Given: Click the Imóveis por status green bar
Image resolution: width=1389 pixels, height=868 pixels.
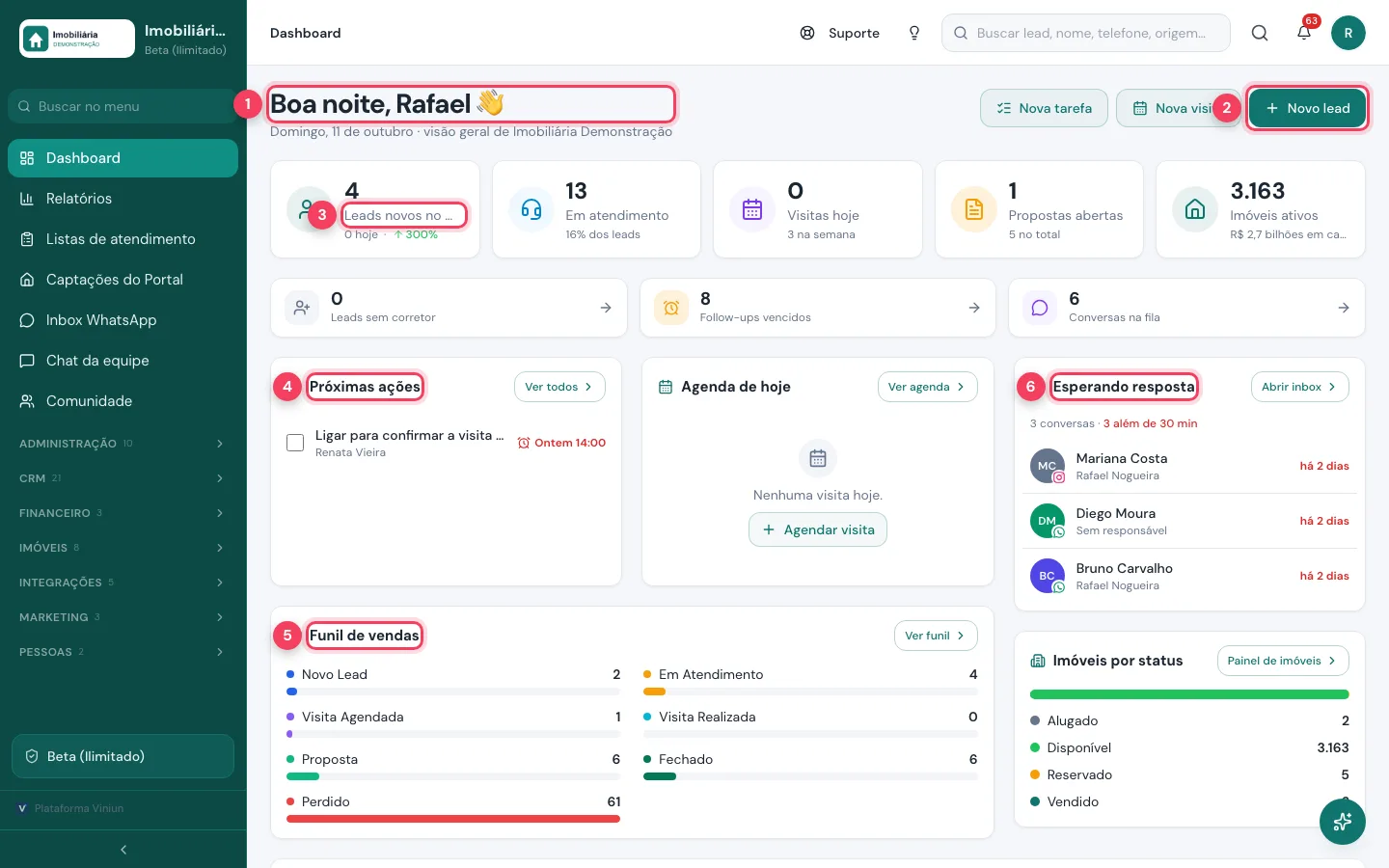Looking at the screenshot, I should (1189, 694).
